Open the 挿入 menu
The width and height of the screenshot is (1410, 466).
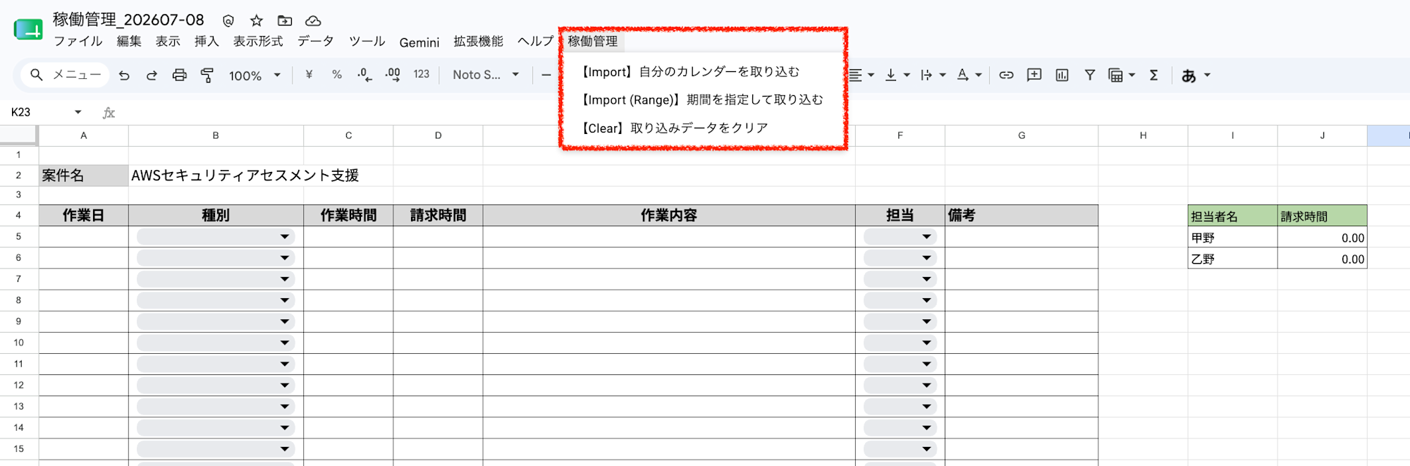(x=207, y=42)
